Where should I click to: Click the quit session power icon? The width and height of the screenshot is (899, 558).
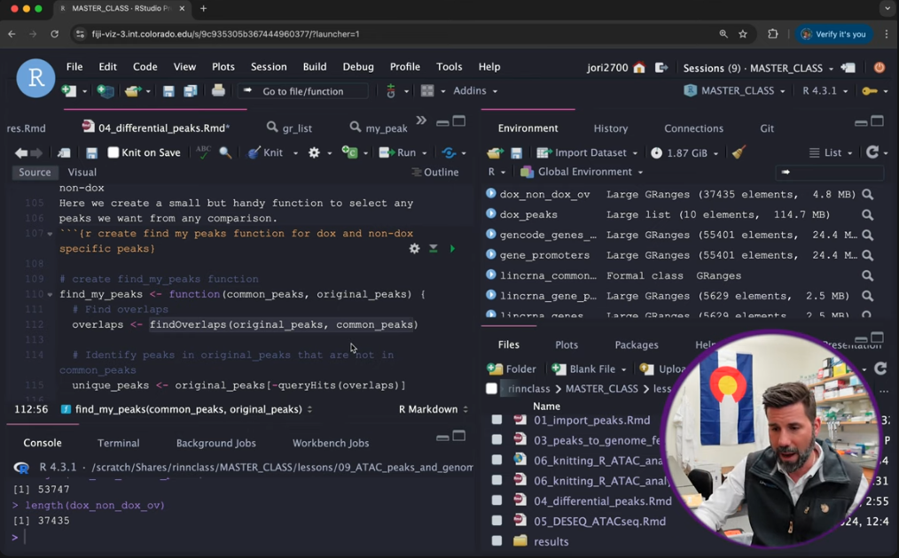click(x=879, y=67)
